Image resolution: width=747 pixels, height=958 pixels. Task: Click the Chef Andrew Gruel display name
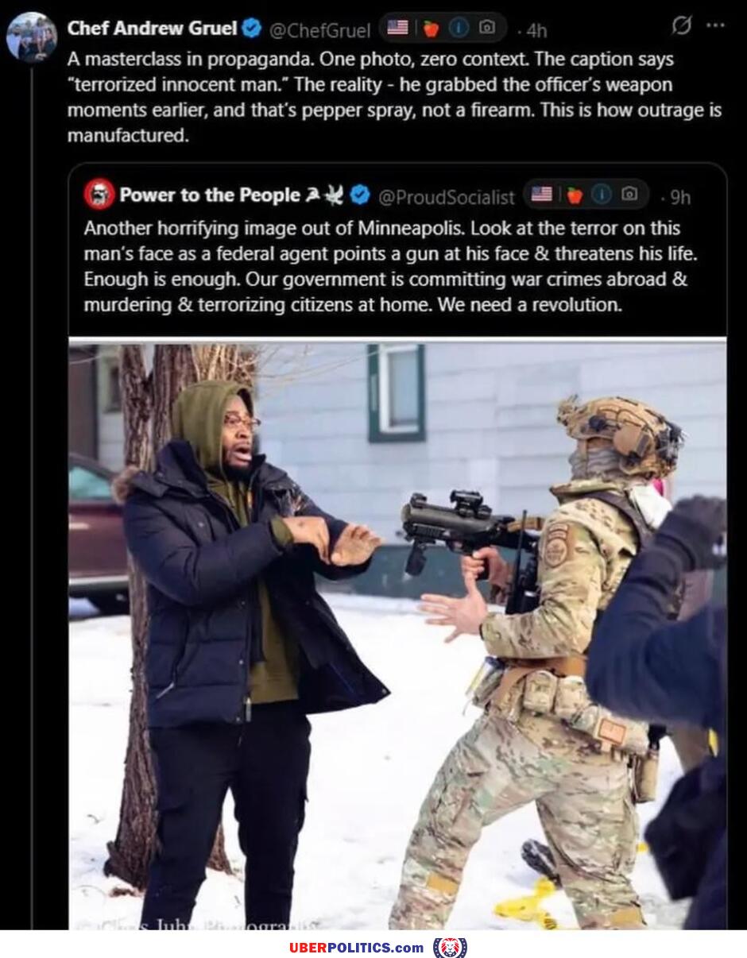tap(152, 29)
